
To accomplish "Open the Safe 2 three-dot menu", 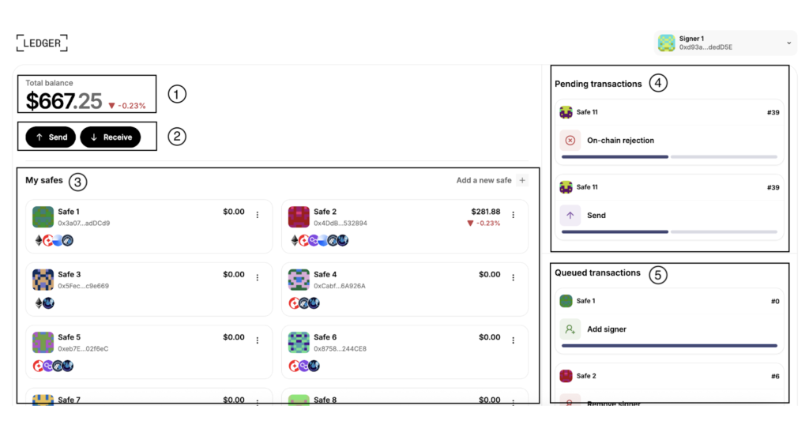I will 513,215.
